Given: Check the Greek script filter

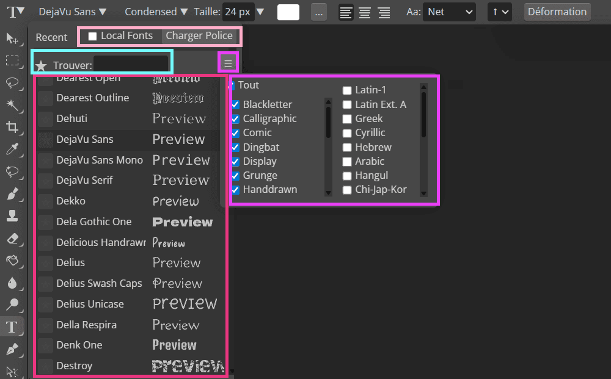Looking at the screenshot, I should click(x=347, y=119).
